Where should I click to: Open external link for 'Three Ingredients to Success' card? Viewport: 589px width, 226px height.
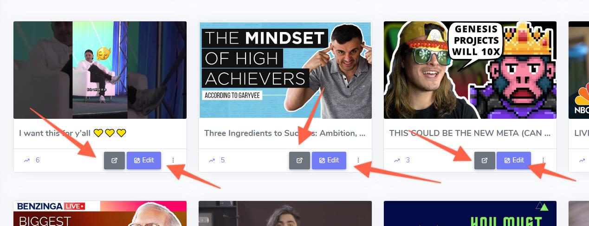click(x=299, y=161)
